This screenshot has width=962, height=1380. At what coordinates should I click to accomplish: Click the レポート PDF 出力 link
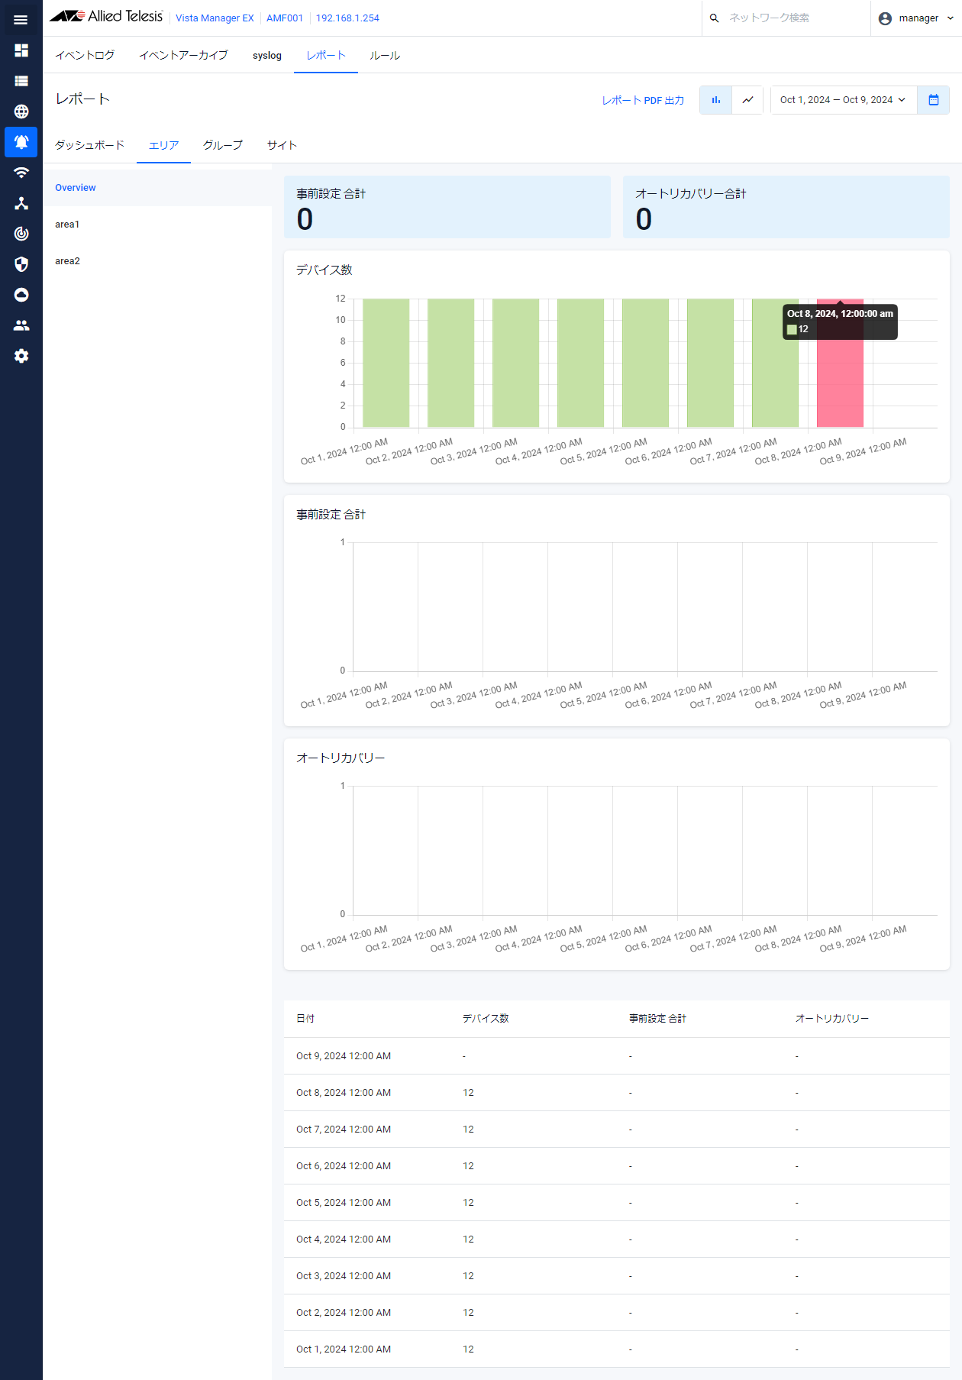tap(643, 101)
